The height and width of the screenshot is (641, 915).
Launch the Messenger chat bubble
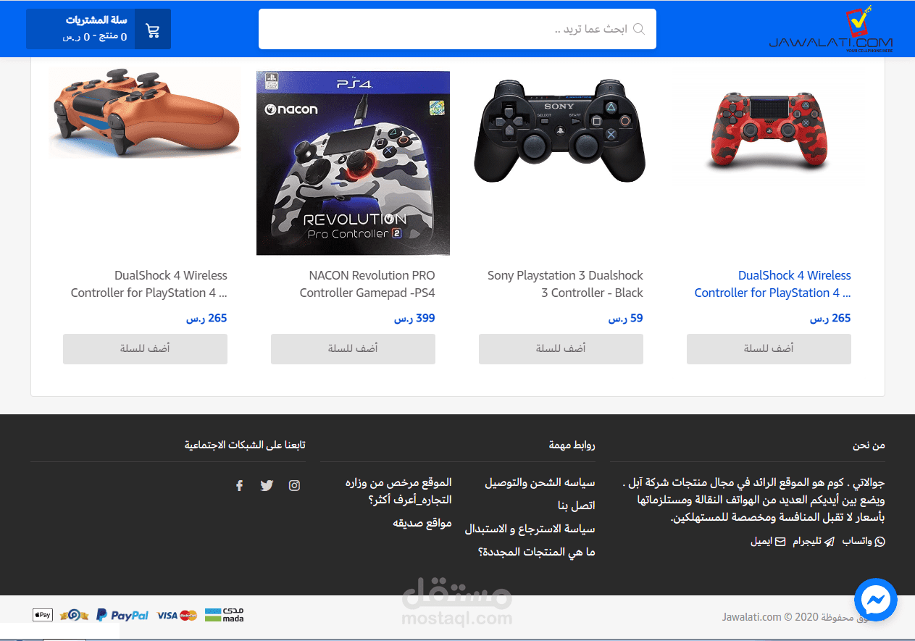(x=876, y=600)
